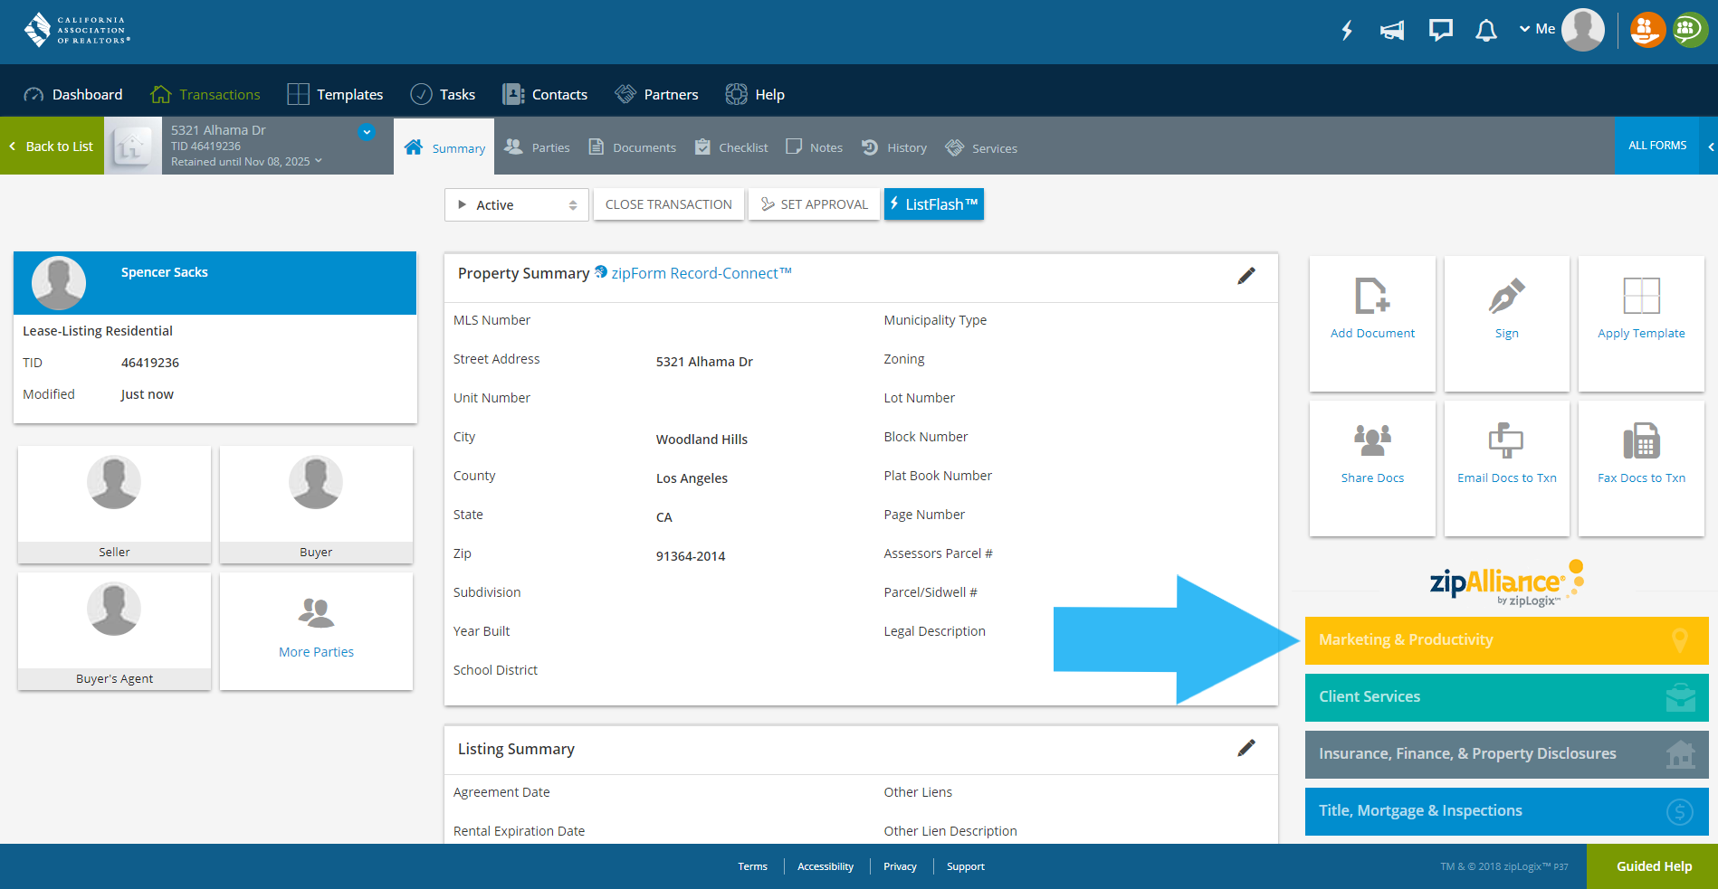1718x889 pixels.
Task: Switch to the Documents tab
Action: click(x=632, y=147)
